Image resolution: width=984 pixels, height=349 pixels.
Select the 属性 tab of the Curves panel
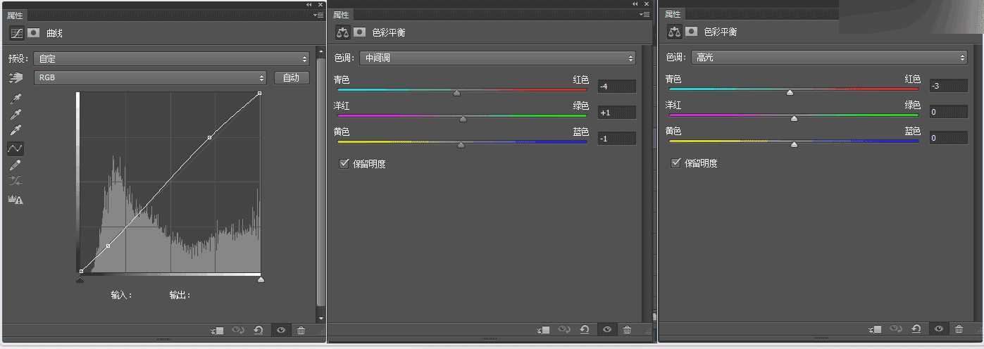coord(15,15)
